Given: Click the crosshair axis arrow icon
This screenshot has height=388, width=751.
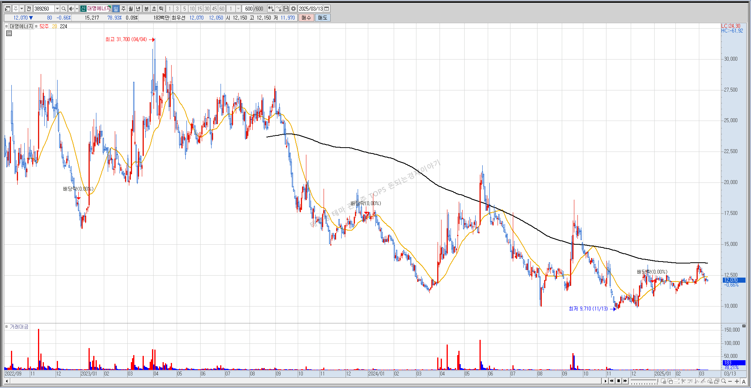Looking at the screenshot, I should (x=683, y=381).
